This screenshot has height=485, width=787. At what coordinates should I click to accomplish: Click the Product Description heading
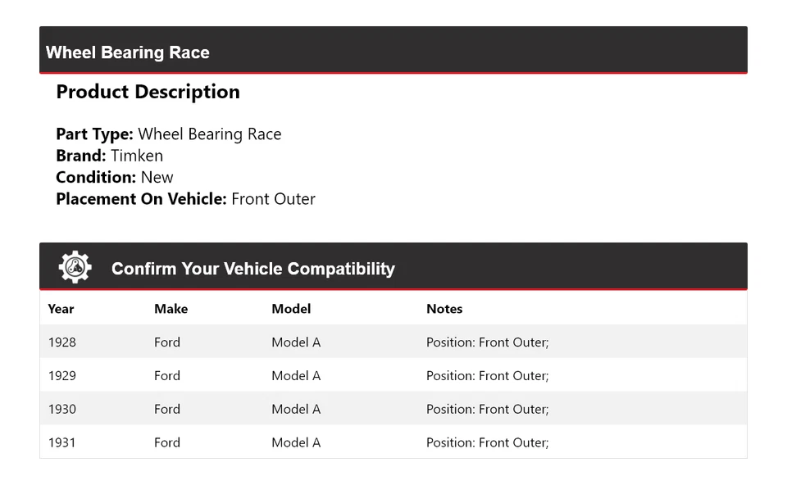(148, 92)
